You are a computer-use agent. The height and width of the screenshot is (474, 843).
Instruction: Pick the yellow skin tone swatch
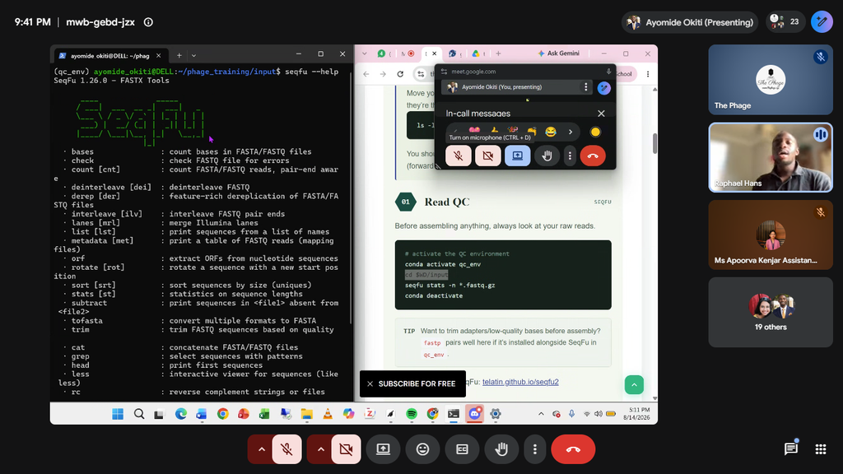(595, 132)
